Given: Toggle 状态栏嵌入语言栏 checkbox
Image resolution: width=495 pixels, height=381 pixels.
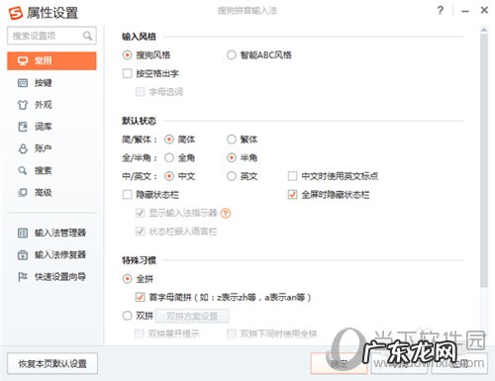Looking at the screenshot, I should click(x=140, y=232).
